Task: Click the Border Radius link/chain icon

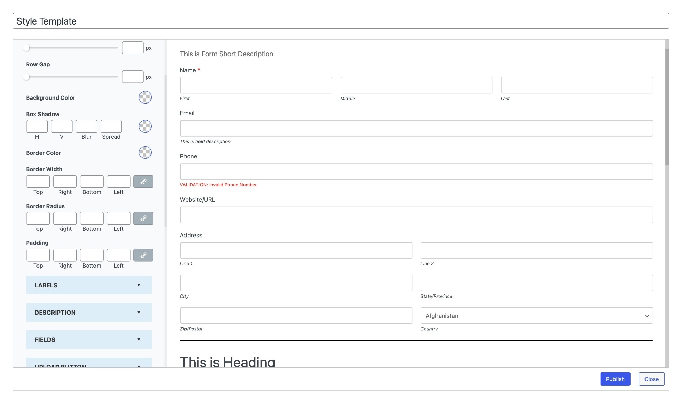Action: (x=143, y=218)
